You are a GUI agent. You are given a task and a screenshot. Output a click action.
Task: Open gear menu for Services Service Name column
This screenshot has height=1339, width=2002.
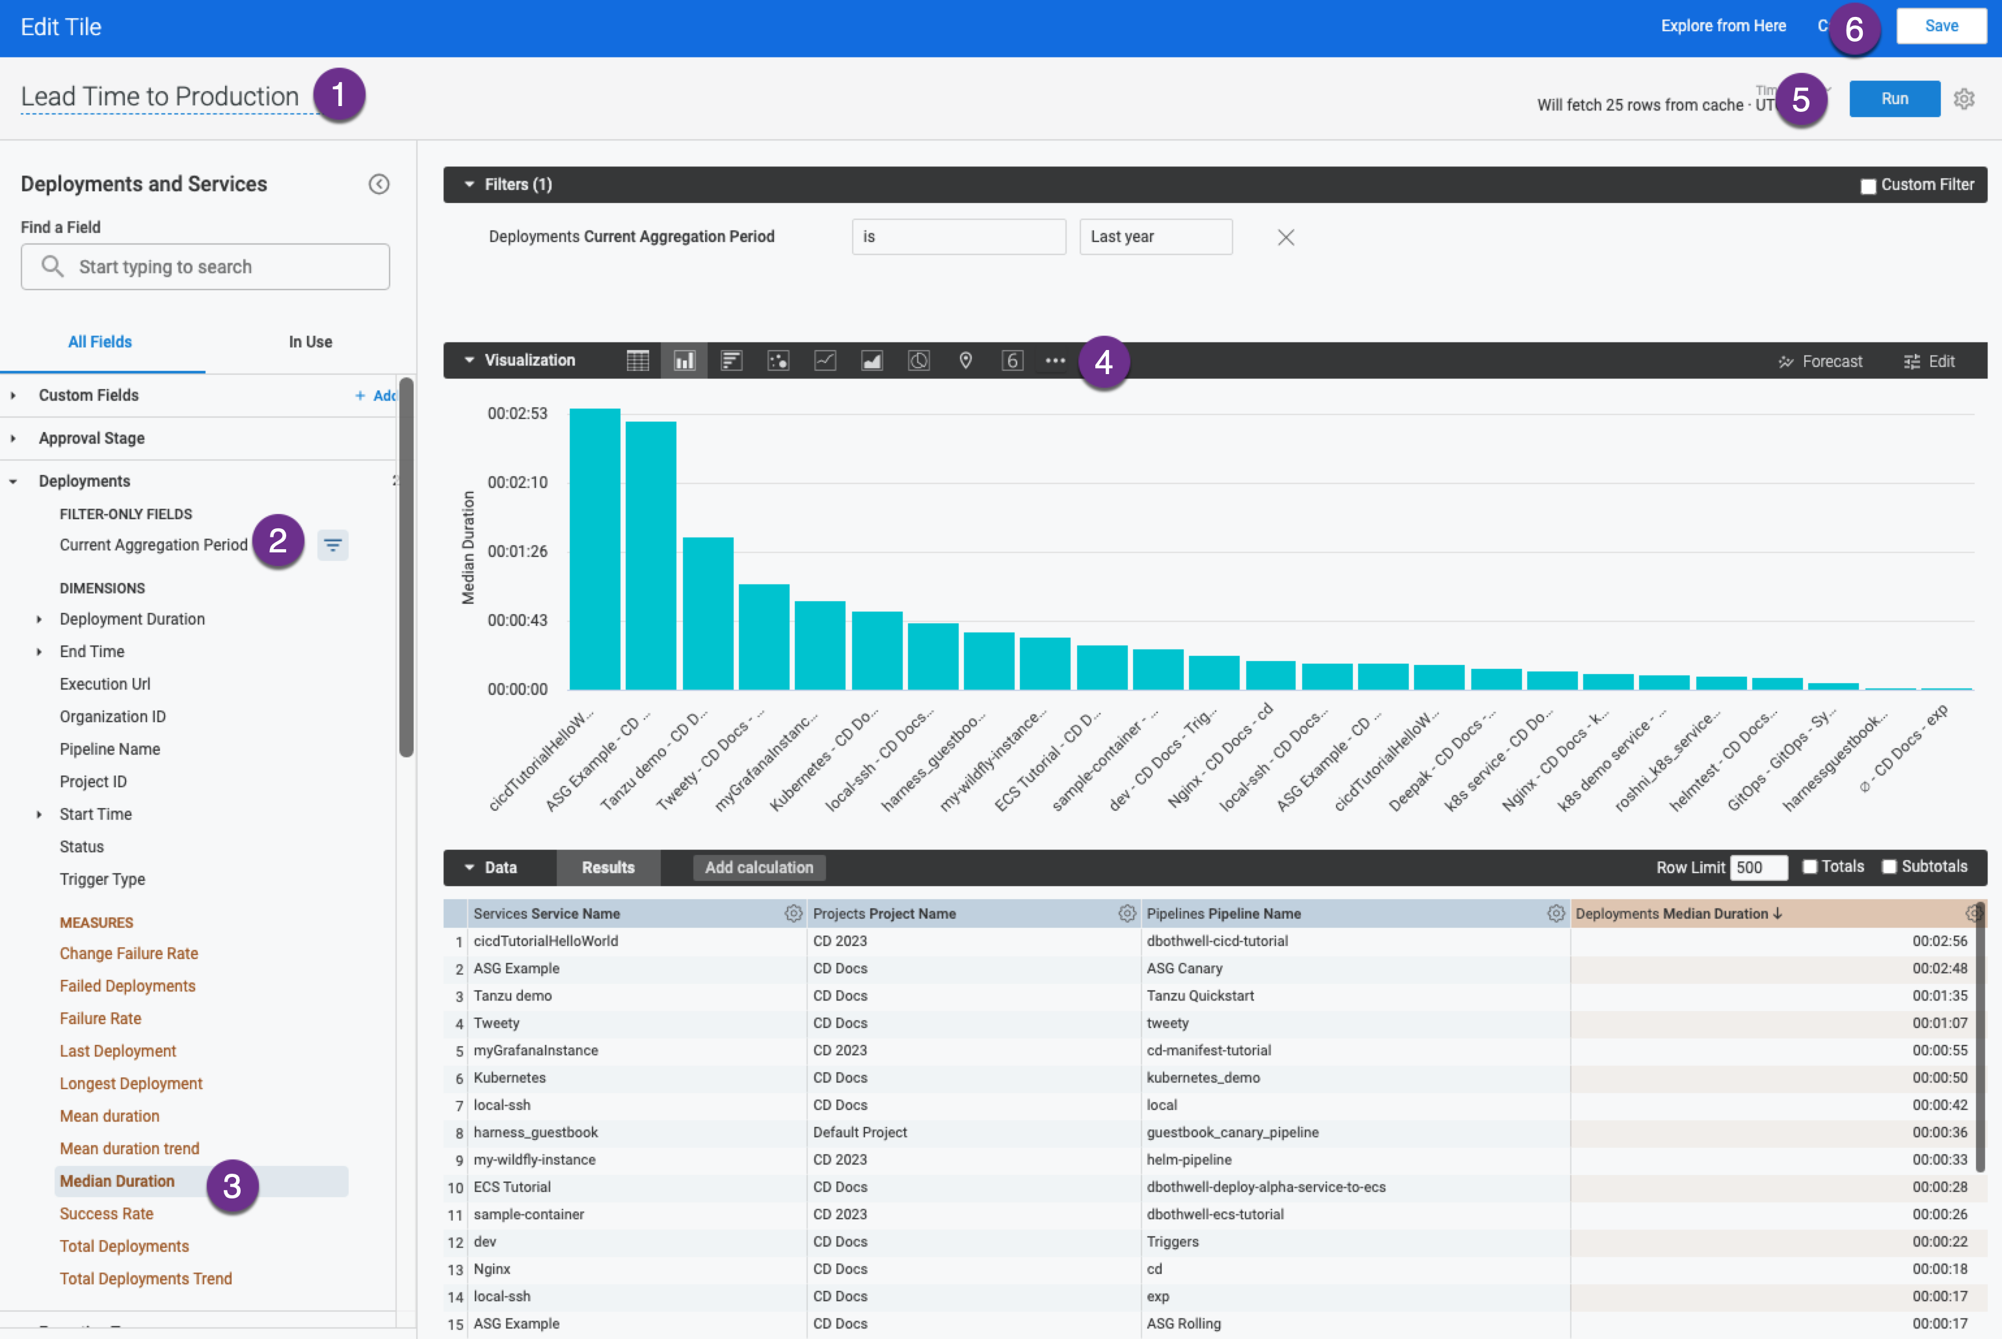pos(793,913)
